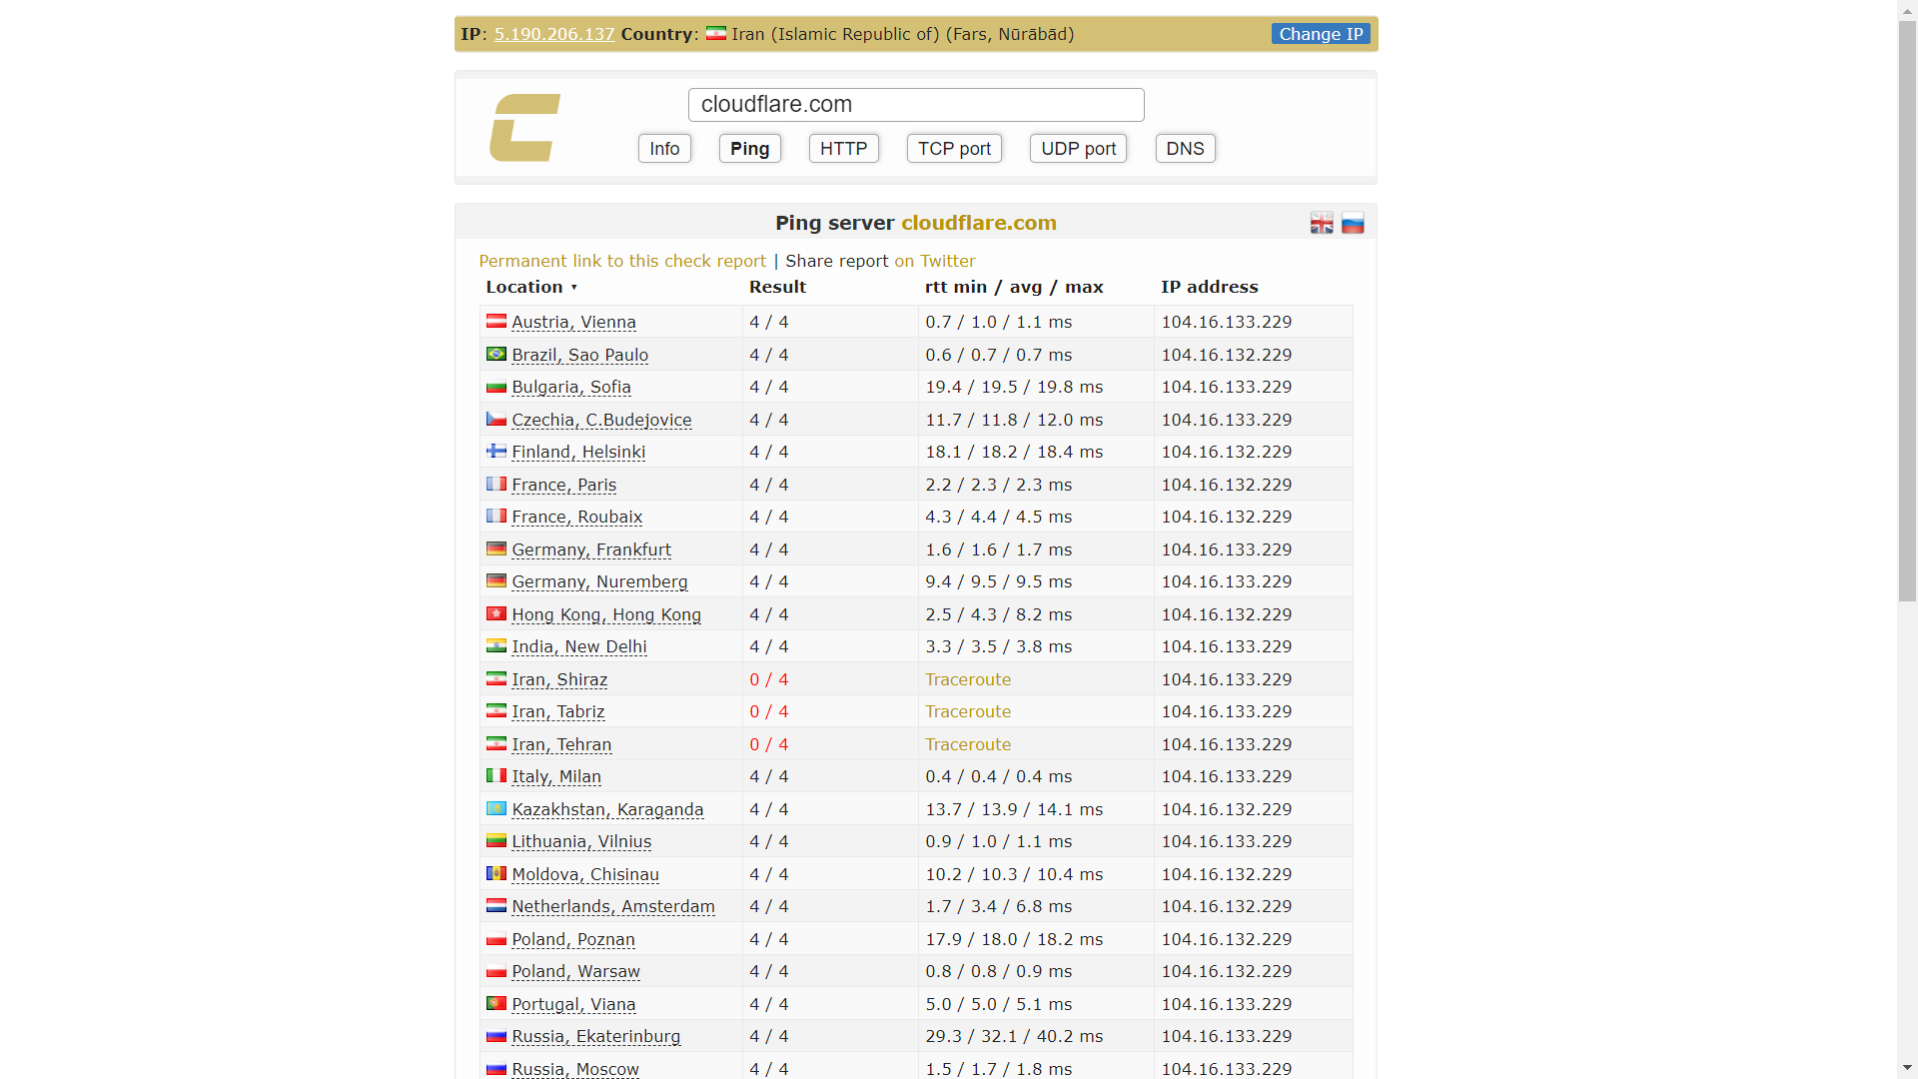
Task: Open cloudflare.com link in report heading
Action: click(x=979, y=223)
